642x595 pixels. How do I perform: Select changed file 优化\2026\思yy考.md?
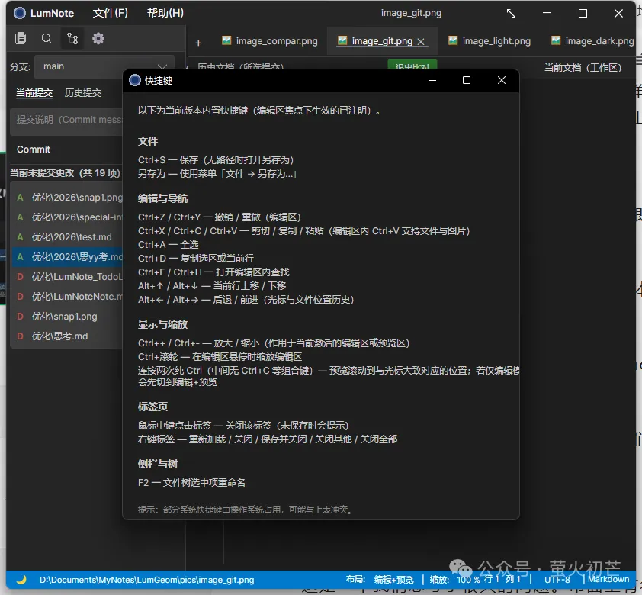coord(68,257)
